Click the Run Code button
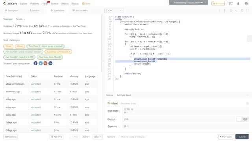 (226, 137)
